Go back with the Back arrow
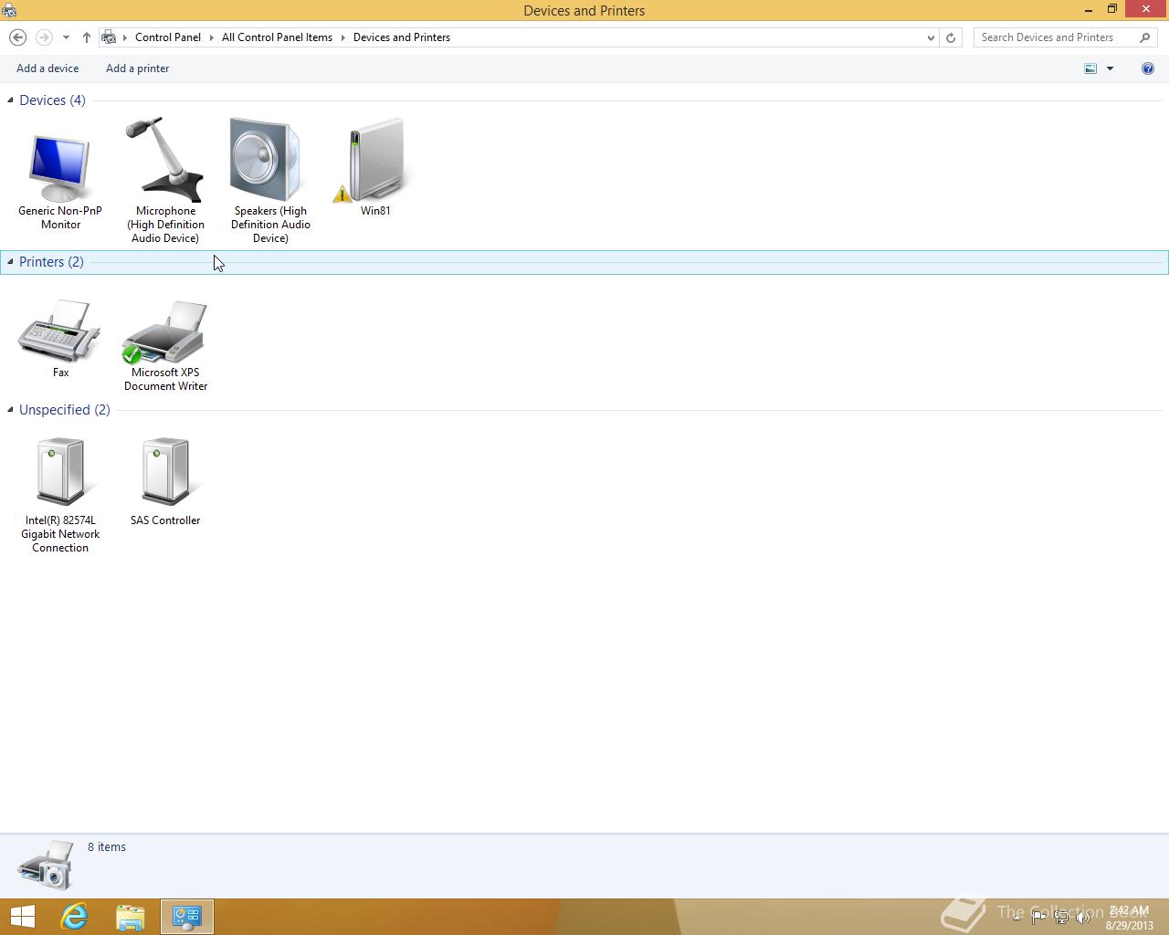Screen dimensions: 1169x935 click(x=17, y=37)
